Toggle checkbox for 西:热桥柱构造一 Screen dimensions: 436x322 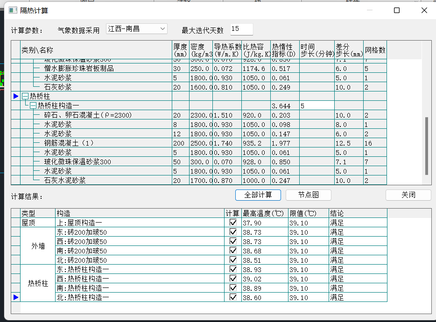click(233, 279)
